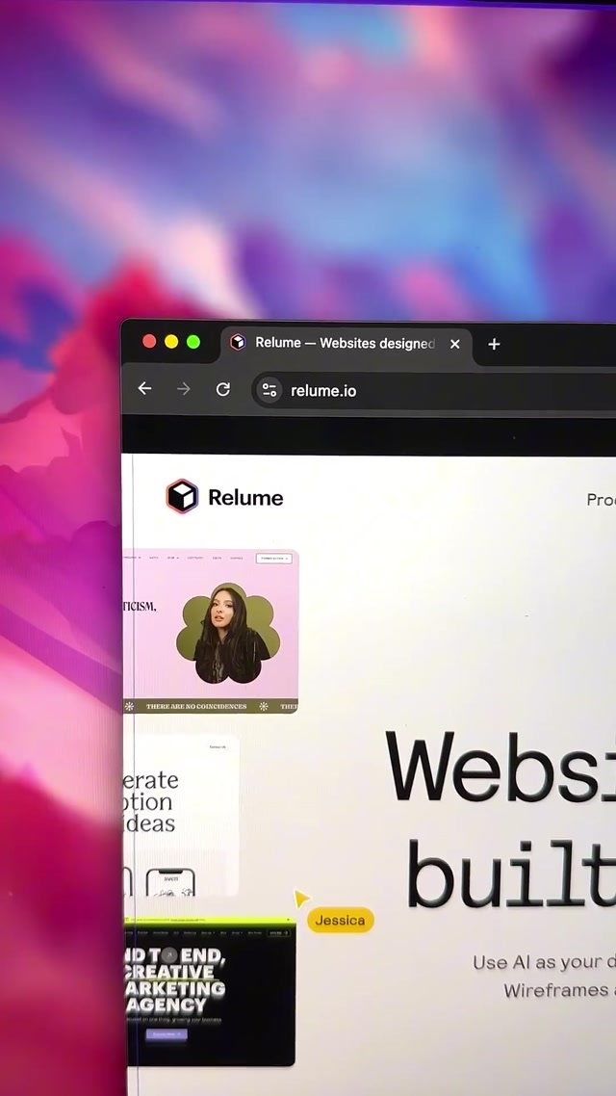
Task: Click the relume.io address bar
Action: [433, 390]
